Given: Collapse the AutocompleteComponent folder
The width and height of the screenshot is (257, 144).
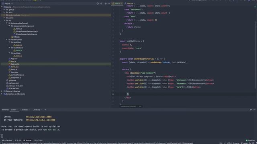Looking at the screenshot, I should click(x=9, y=26).
